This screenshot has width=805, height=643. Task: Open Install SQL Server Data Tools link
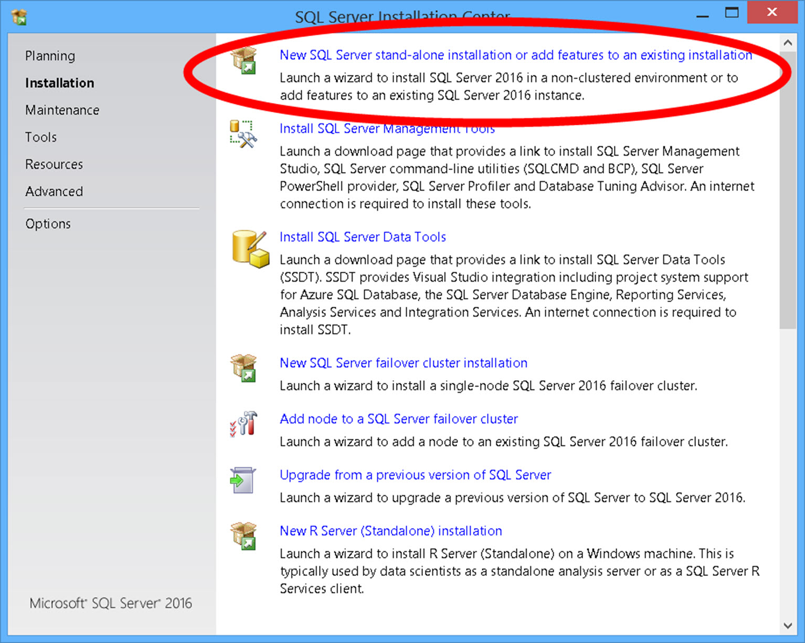tap(363, 237)
